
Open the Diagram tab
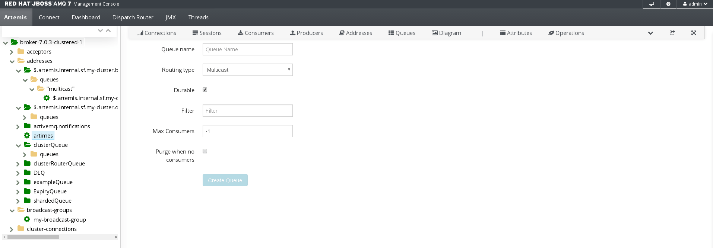tap(446, 33)
